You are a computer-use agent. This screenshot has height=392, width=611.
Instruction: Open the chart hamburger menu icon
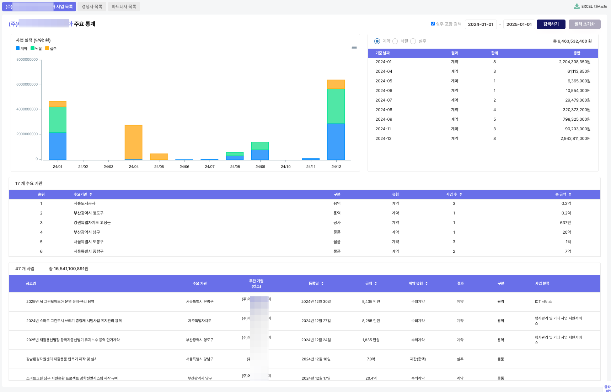pos(354,48)
